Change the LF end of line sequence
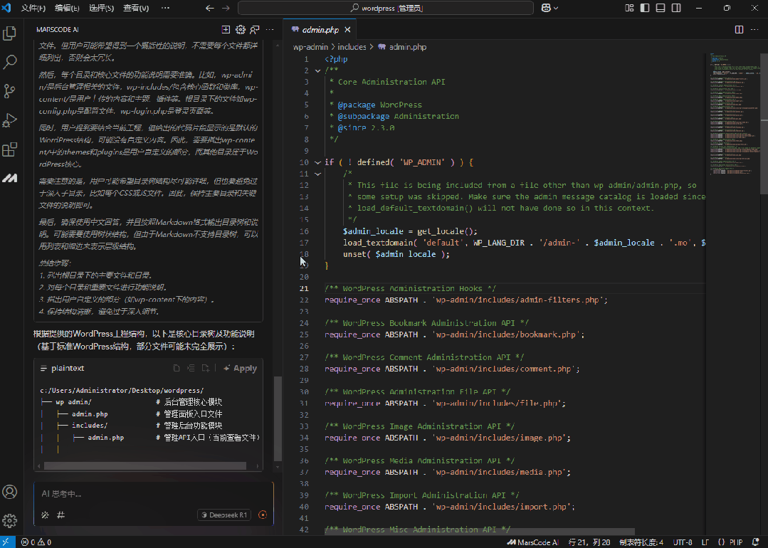 [x=705, y=542]
